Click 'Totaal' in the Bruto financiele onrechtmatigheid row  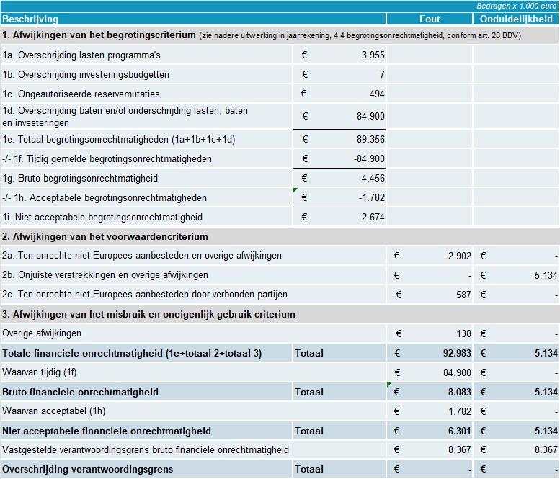point(309,393)
